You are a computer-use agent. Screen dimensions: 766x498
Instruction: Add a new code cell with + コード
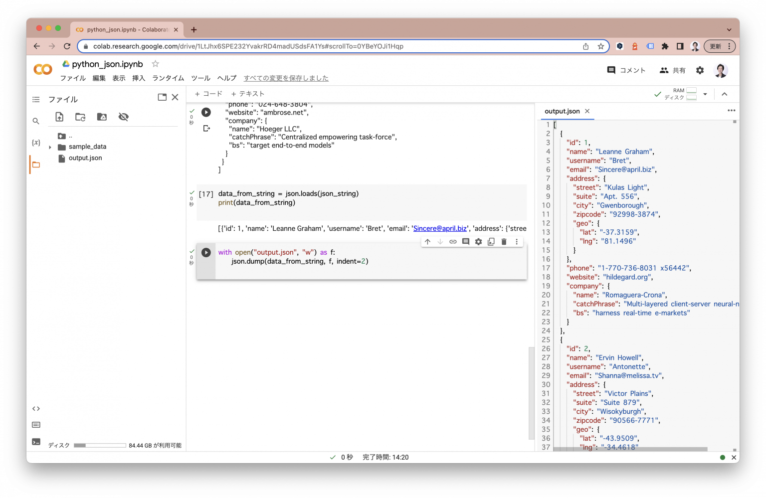(208, 94)
